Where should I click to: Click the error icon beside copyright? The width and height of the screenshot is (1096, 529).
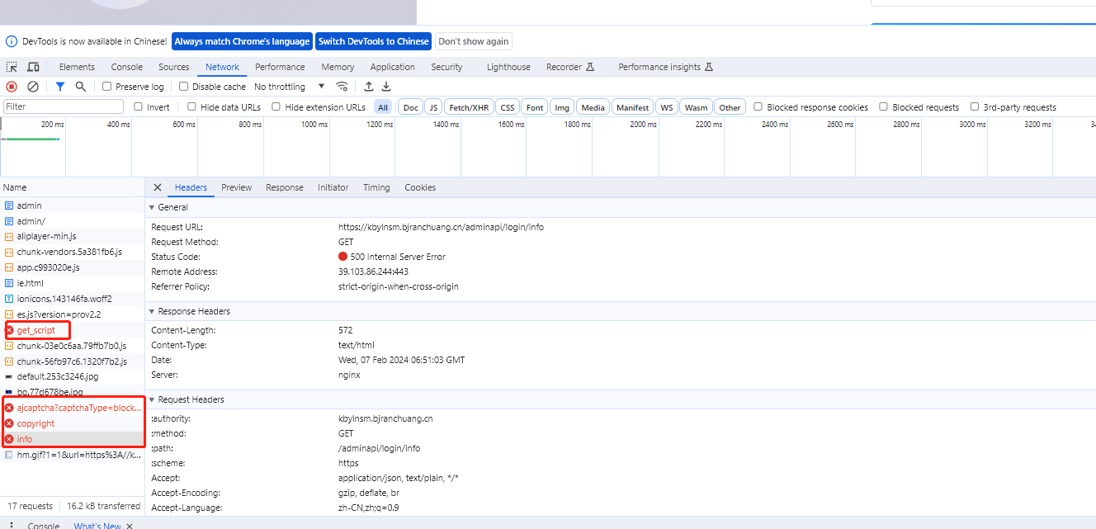click(x=9, y=423)
